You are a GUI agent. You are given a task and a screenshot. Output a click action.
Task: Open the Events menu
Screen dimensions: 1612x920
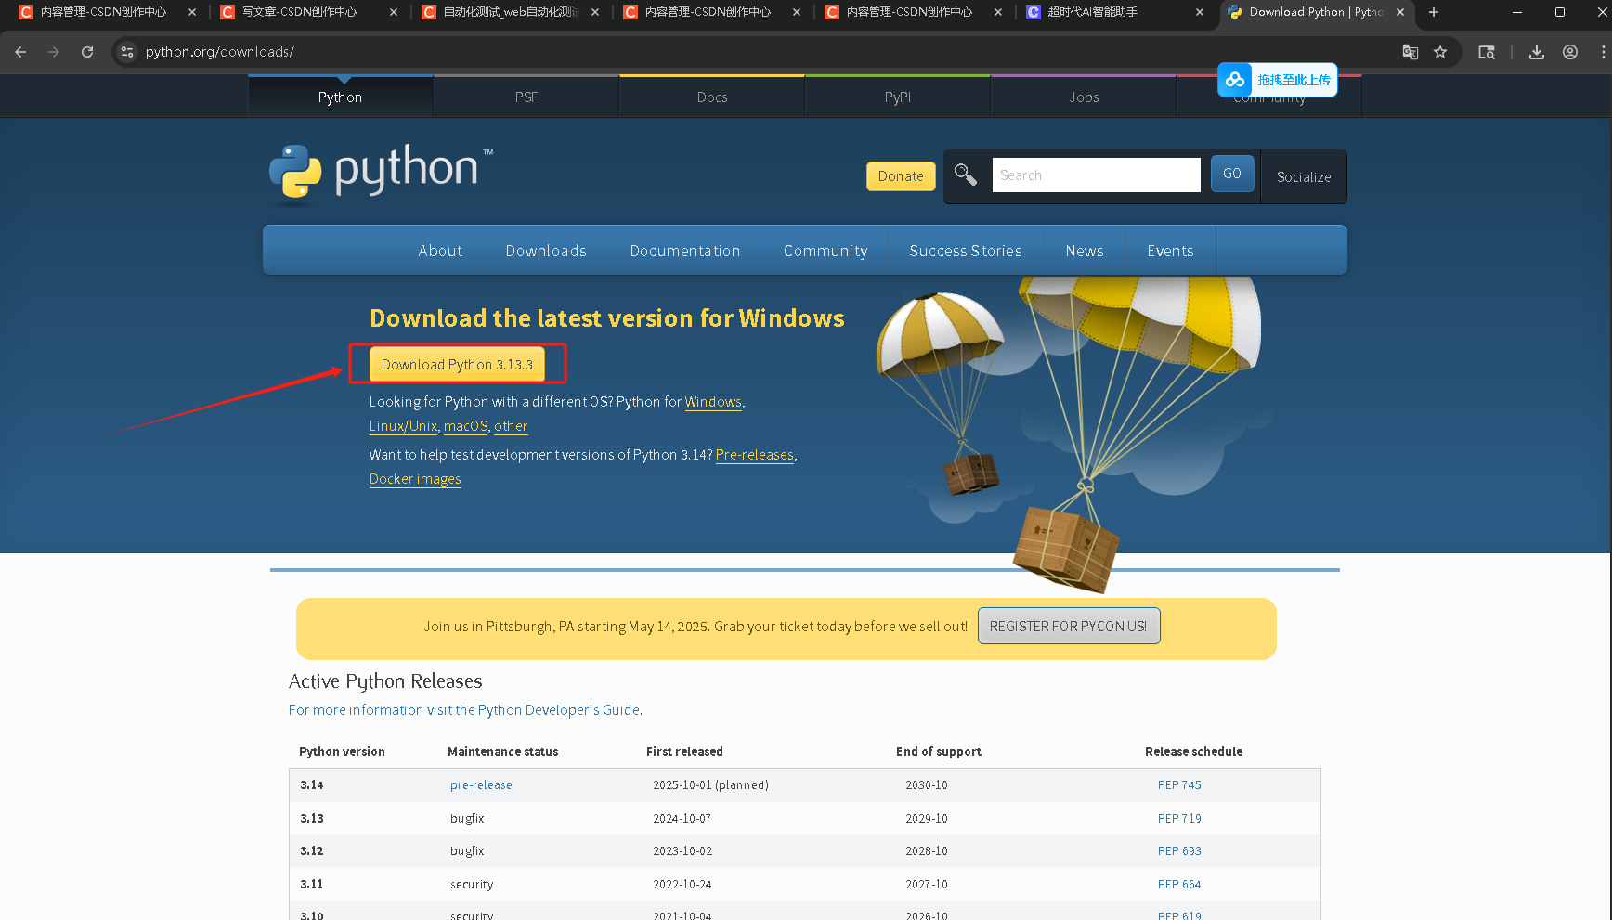1170,251
